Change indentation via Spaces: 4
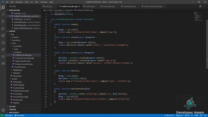 click(179, 115)
